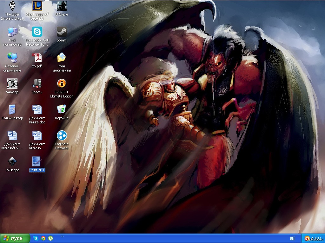Screen dimensions: 325x243
Task: Select the BF2.exe desktop icon
Action: point(62,6)
